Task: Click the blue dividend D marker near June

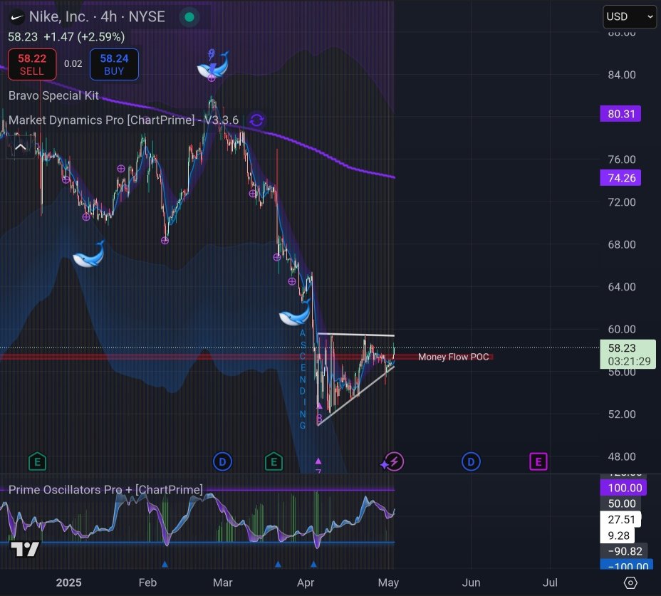Action: click(471, 462)
